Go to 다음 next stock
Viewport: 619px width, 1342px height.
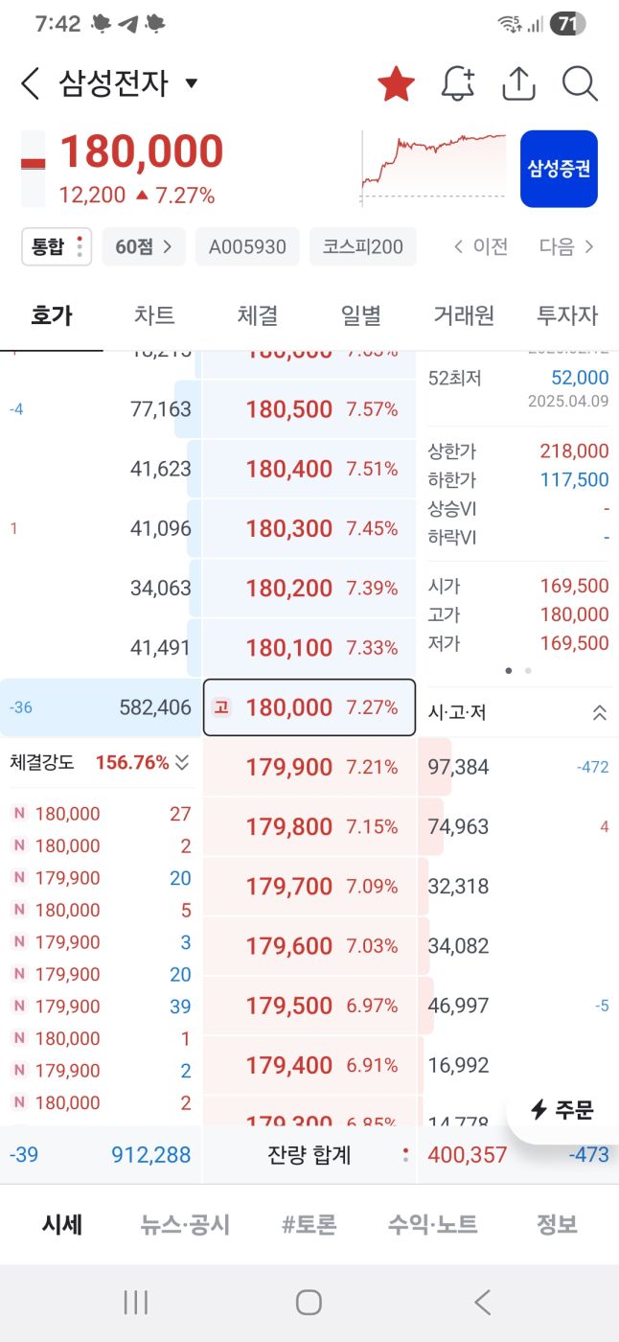click(x=566, y=246)
